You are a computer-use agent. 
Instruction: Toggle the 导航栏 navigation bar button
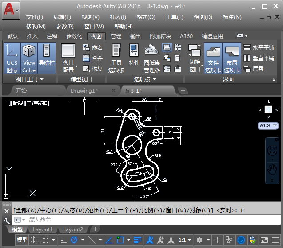[47, 58]
